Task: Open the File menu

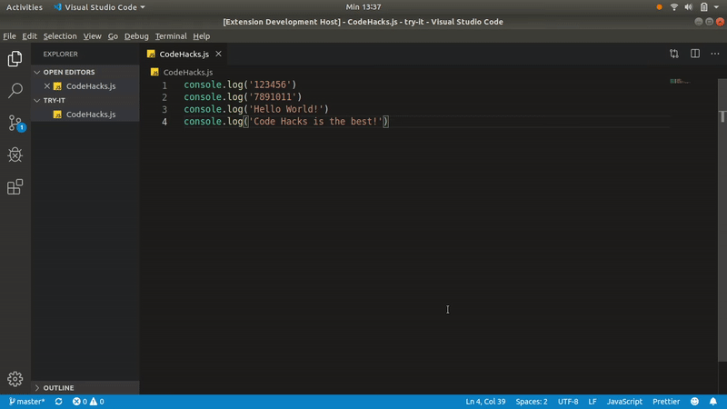Action: pos(9,36)
